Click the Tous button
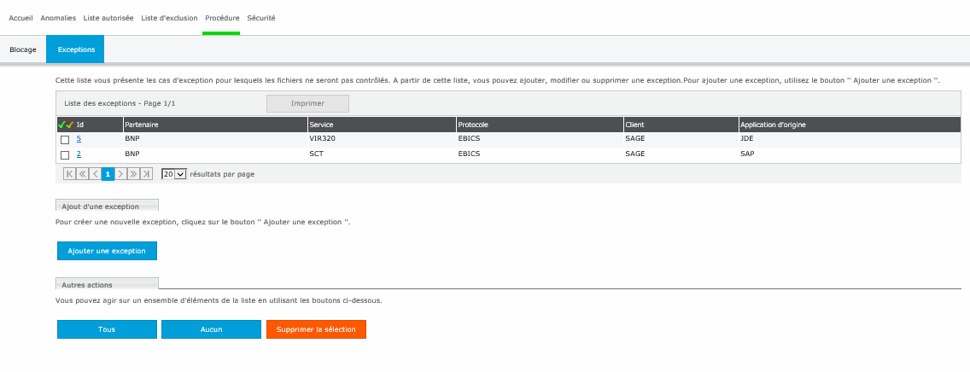This screenshot has height=372, width=970. pyautogui.click(x=107, y=329)
